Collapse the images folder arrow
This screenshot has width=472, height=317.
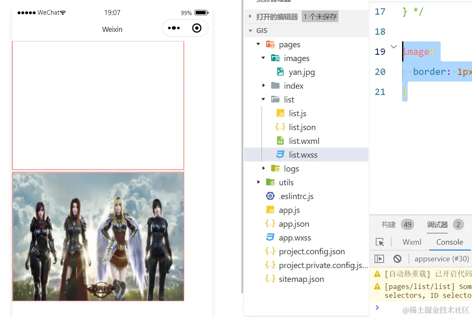pos(263,58)
